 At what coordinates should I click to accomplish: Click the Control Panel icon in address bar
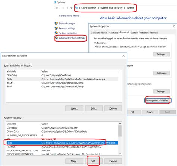point(77,8)
